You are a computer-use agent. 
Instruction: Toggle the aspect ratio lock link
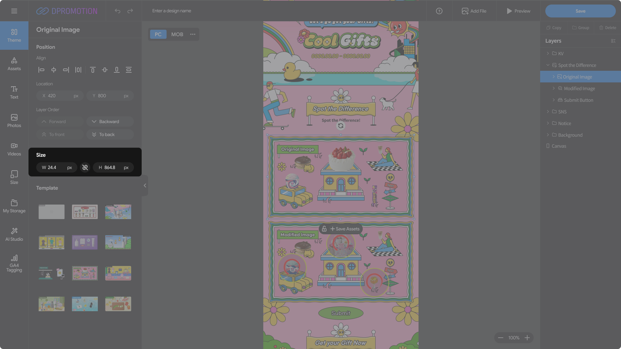pos(85,167)
